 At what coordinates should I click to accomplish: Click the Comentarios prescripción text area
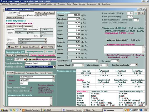123,50
